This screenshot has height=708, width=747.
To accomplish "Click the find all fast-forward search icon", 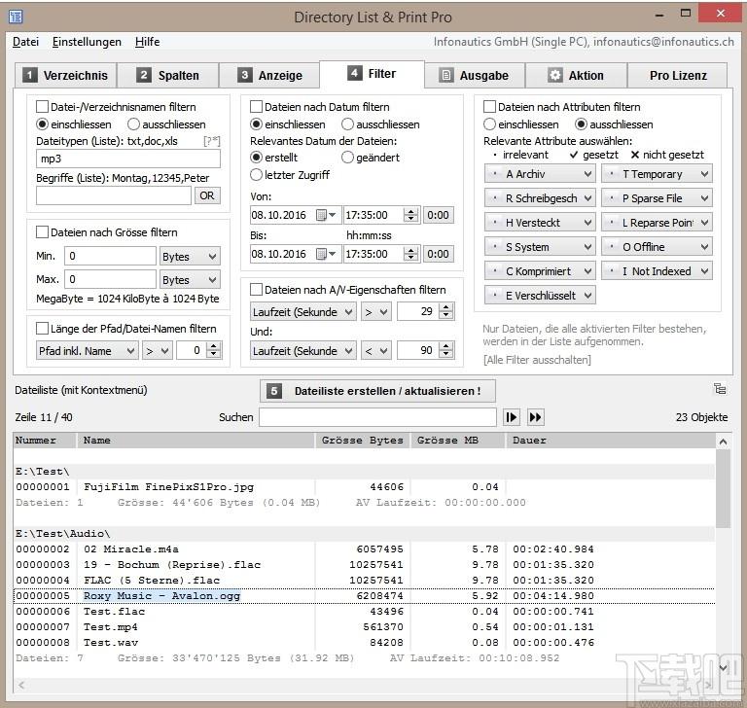I will (536, 417).
